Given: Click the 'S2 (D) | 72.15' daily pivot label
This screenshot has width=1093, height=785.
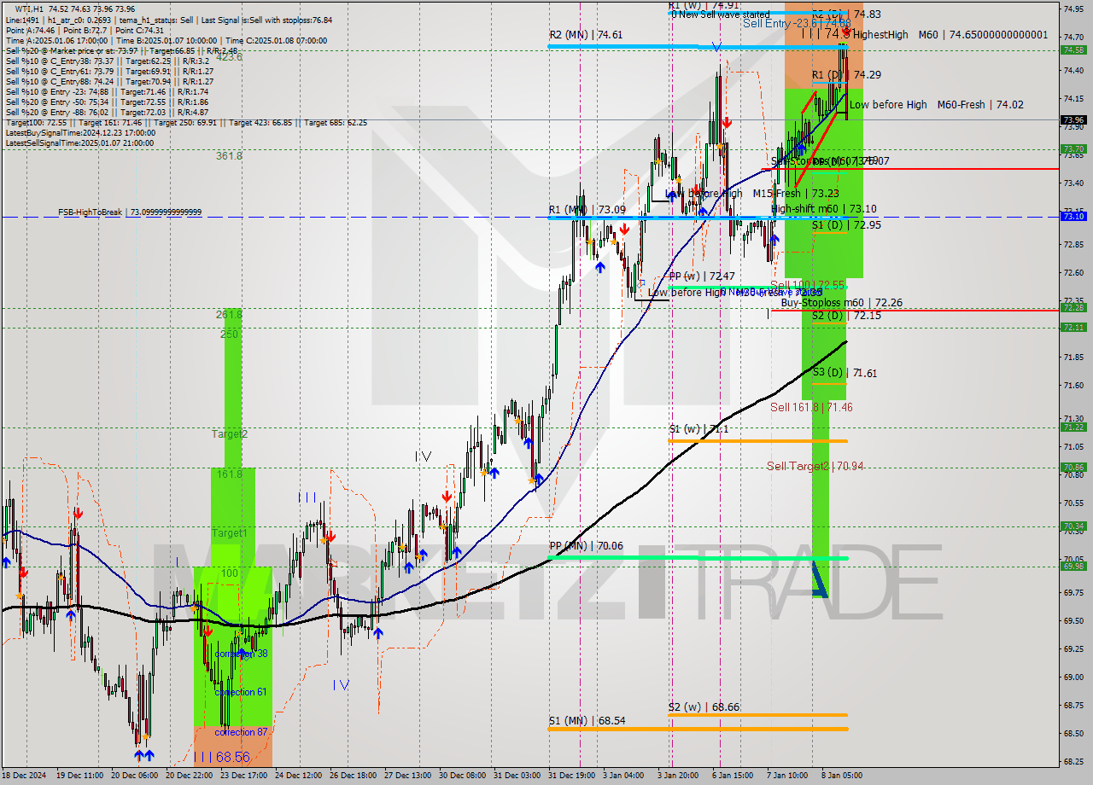Looking at the screenshot, I should coord(845,315).
